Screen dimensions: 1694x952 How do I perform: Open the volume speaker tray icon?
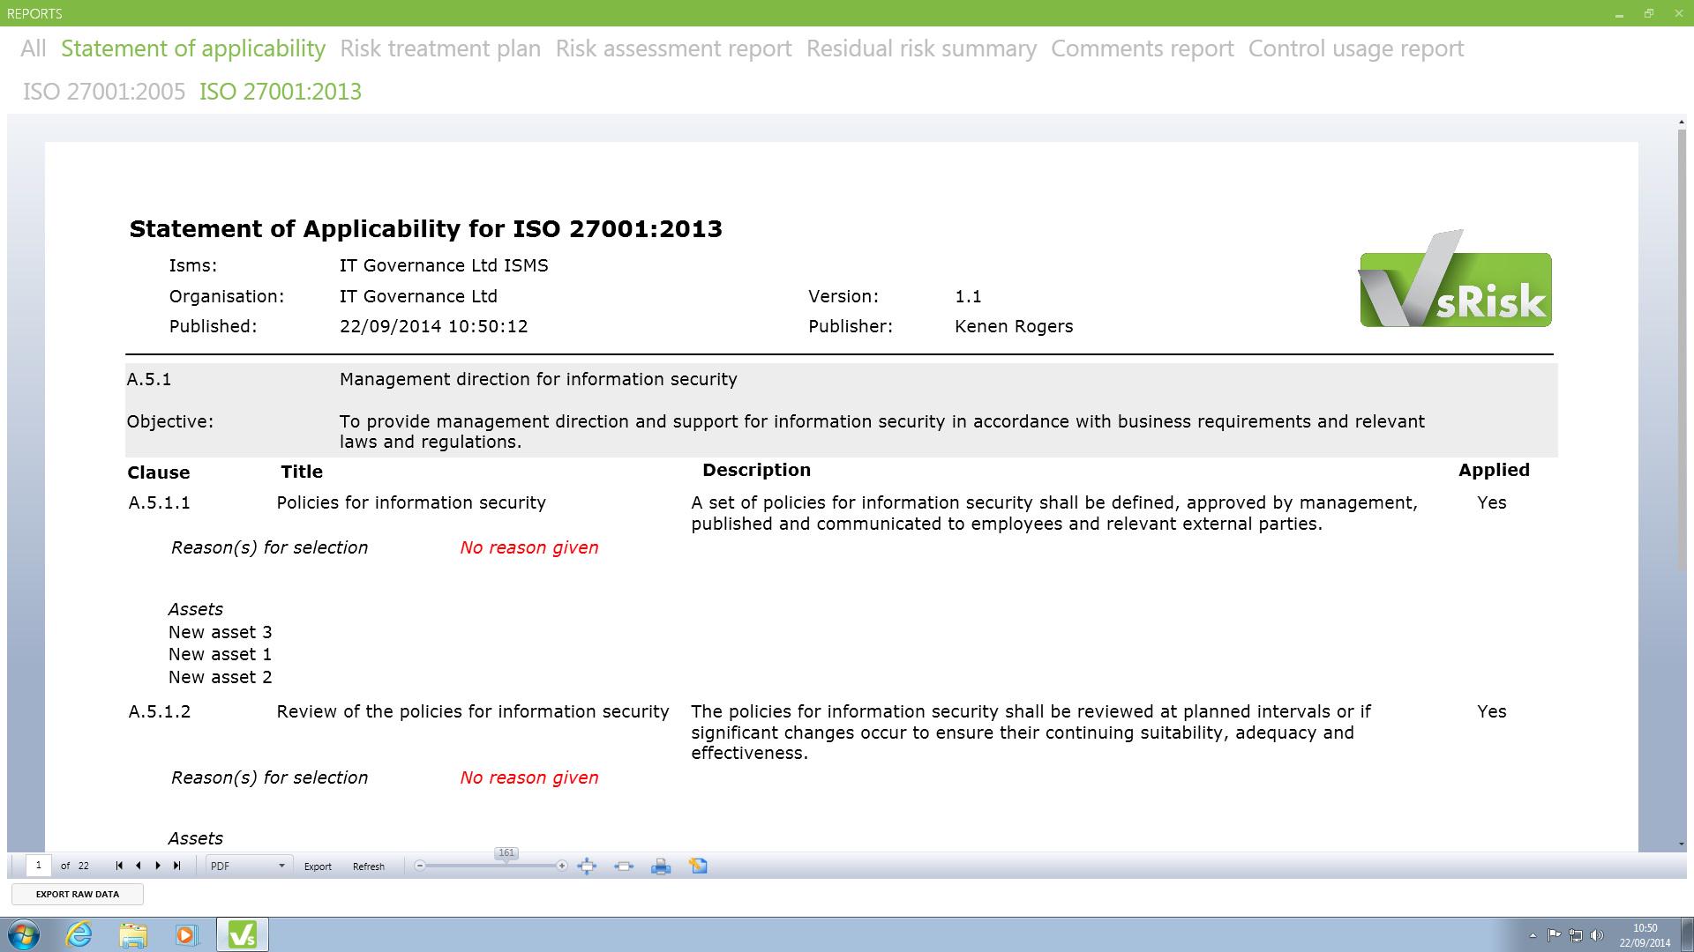pyautogui.click(x=1597, y=935)
